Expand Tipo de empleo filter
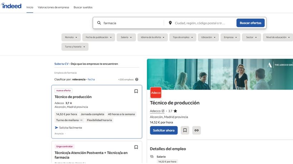Viewport: 293px width, 164px height. click(x=183, y=37)
